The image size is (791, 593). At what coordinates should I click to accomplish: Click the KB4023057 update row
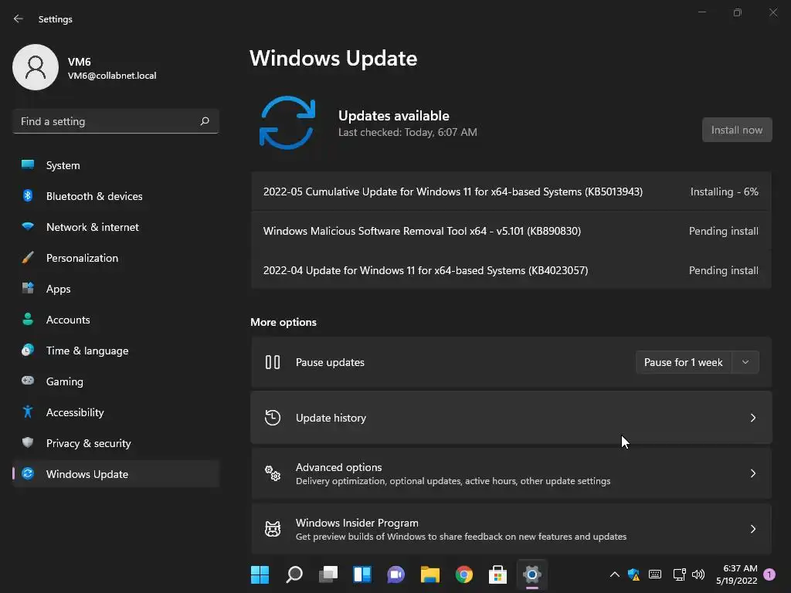(511, 270)
